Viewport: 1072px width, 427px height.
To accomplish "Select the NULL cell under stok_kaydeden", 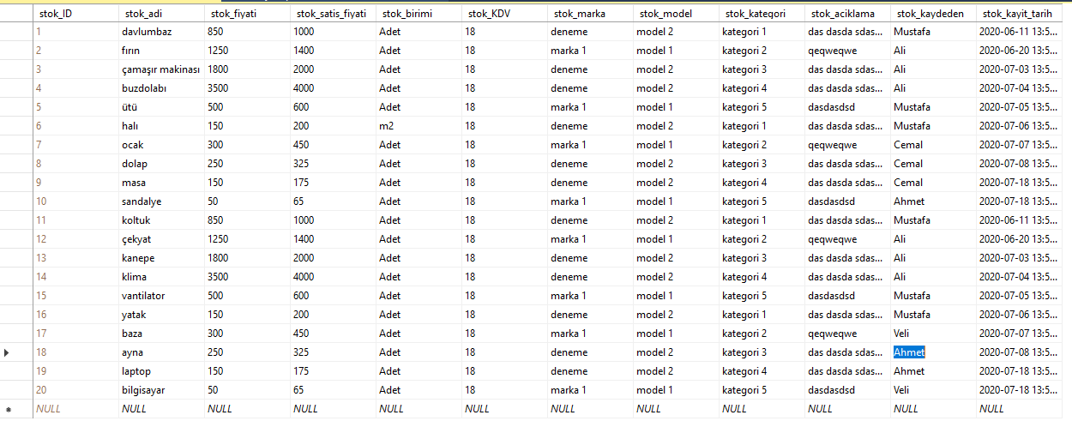I will (933, 409).
